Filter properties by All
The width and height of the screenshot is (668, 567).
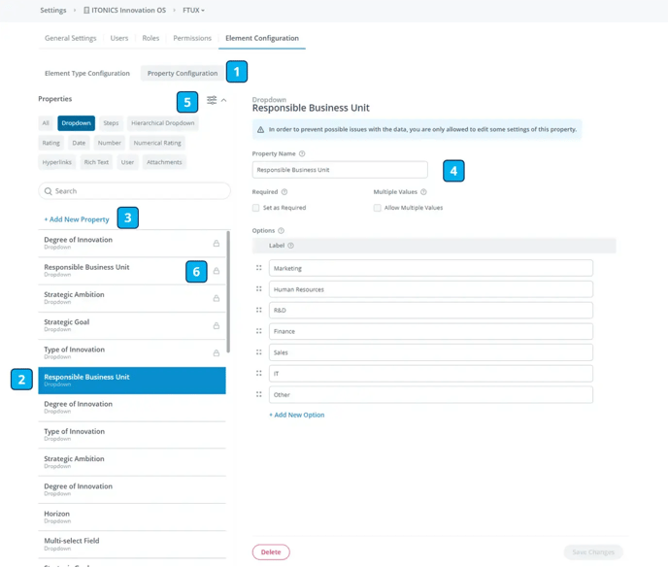pos(46,123)
